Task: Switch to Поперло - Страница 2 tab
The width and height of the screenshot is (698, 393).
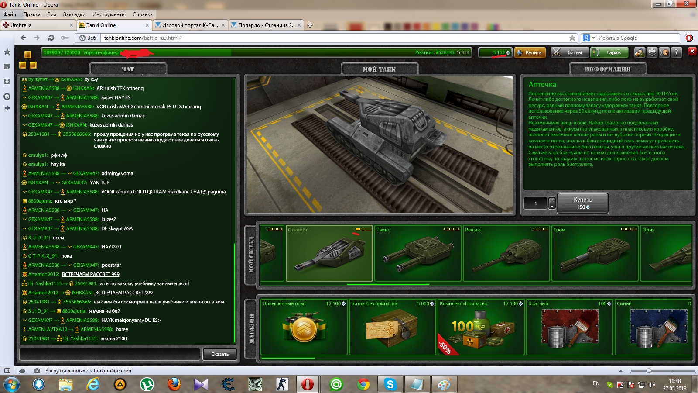Action: click(266, 25)
